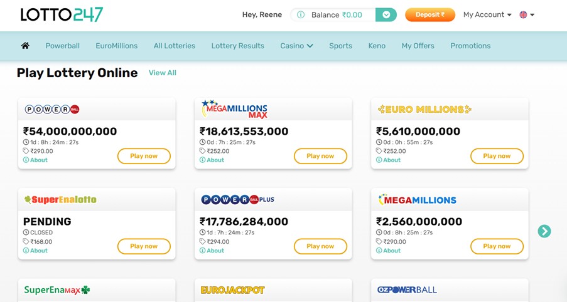Play now on Powerball Plus
Image resolution: width=567 pixels, height=302 pixels.
(x=320, y=246)
